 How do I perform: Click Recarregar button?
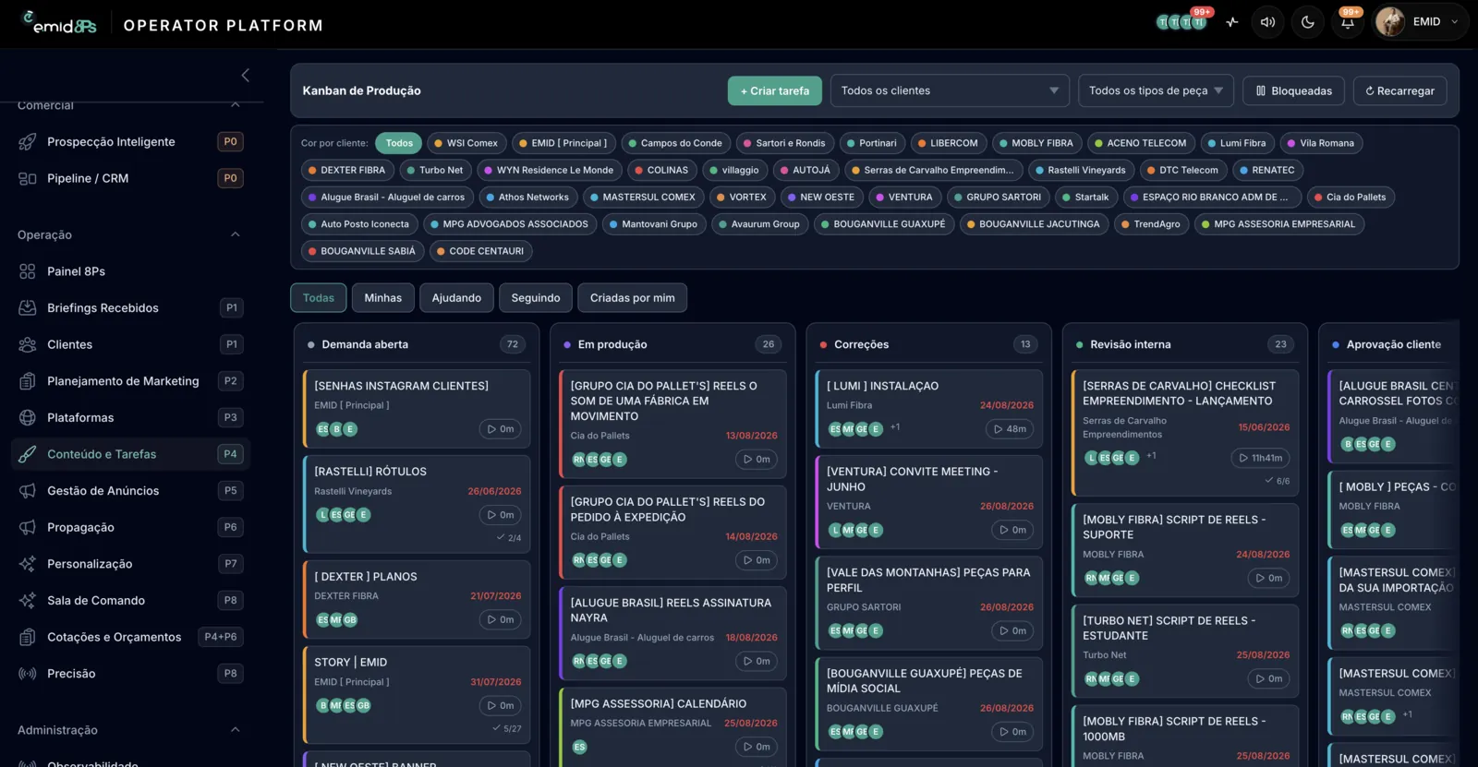1400,90
